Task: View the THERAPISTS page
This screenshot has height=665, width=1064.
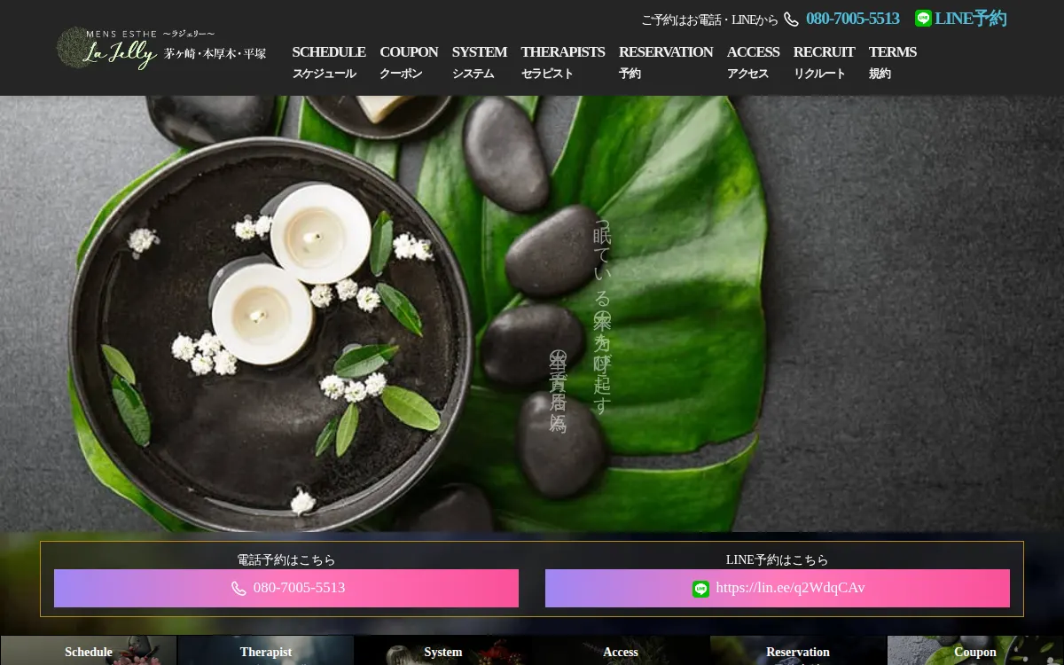Action: 562,61
